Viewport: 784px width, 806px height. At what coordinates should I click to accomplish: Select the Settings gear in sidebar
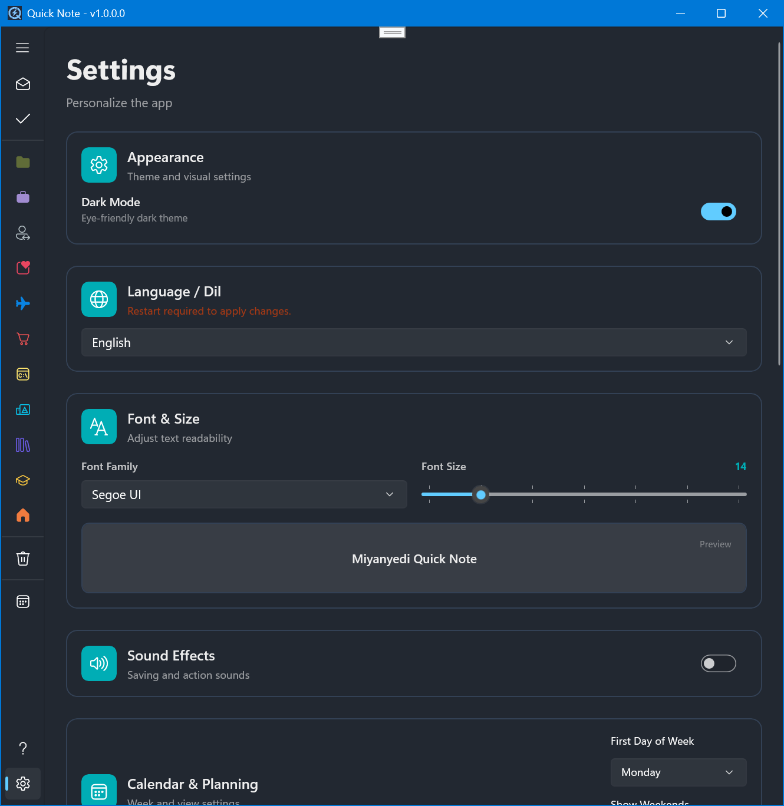23,784
